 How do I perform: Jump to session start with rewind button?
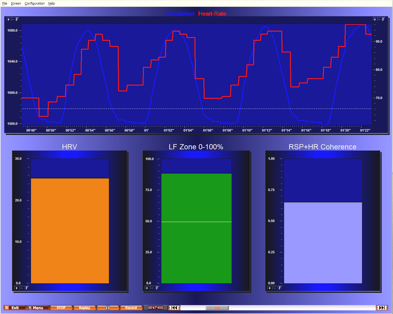[174, 308]
